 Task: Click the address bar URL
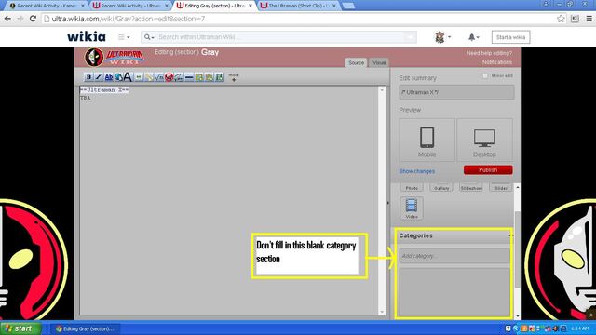pos(129,19)
